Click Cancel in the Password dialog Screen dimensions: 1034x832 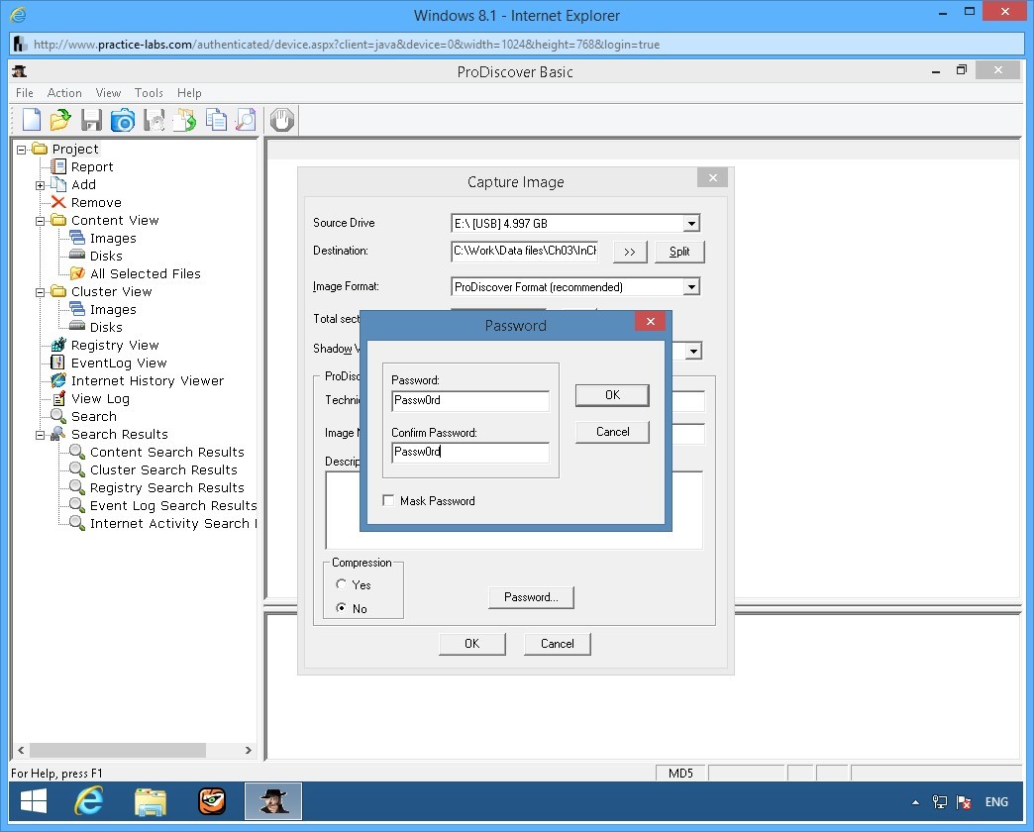(x=612, y=432)
